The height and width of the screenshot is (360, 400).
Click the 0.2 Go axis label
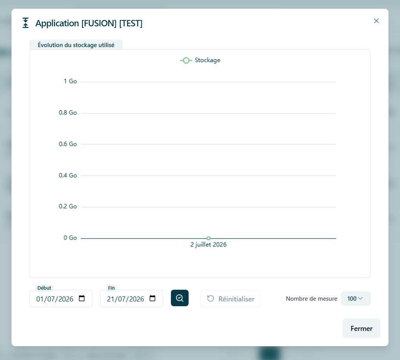(68, 206)
